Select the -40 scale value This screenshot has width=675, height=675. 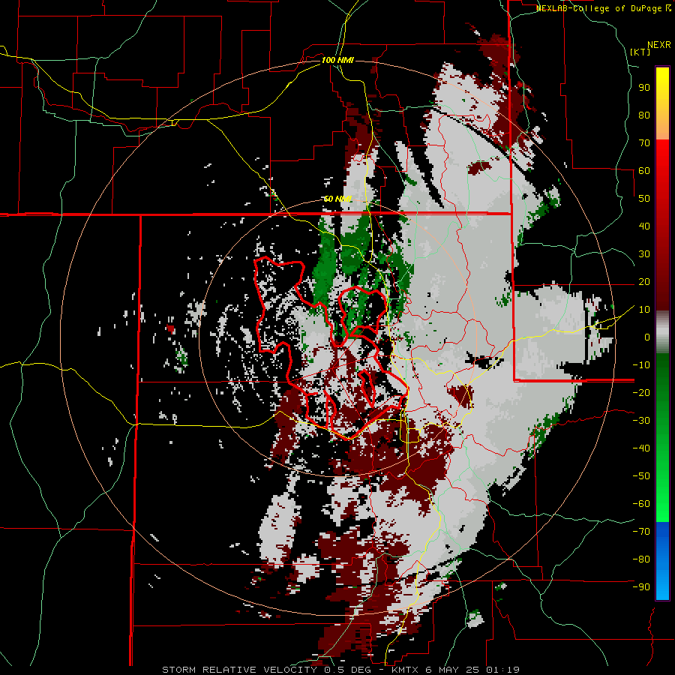pyautogui.click(x=641, y=448)
